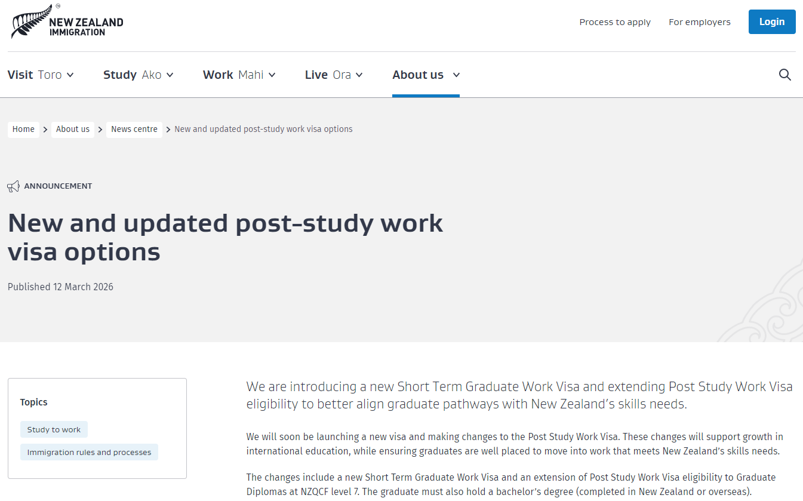Click About us in the breadcrumb trail
The width and height of the screenshot is (803, 501).
73,130
